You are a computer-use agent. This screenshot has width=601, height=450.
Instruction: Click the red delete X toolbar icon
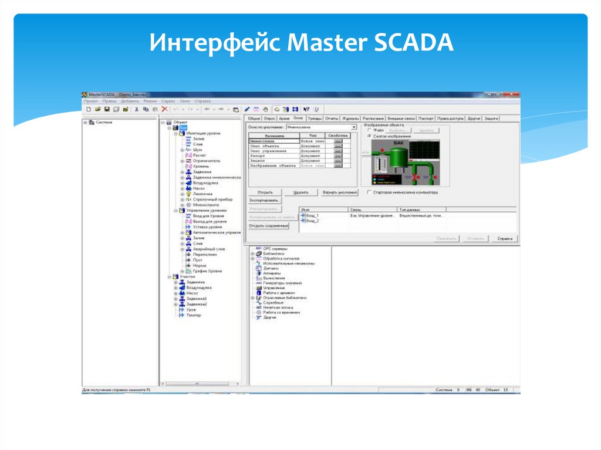pyautogui.click(x=165, y=109)
